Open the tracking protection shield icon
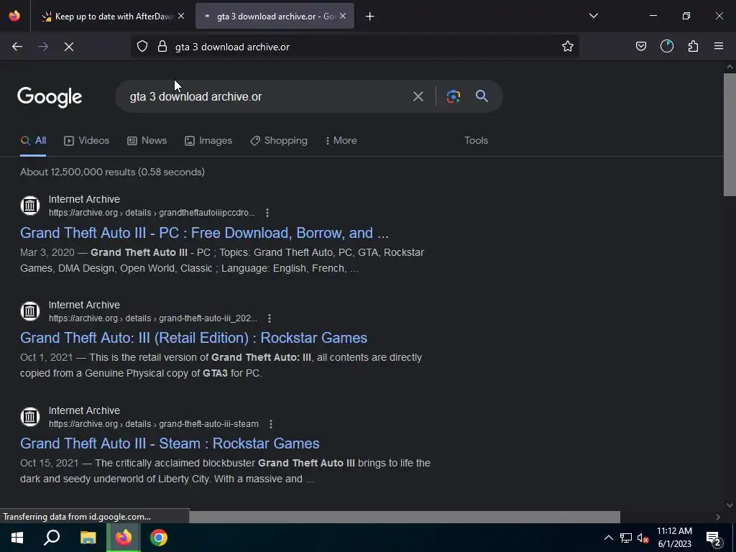The image size is (736, 552). click(142, 47)
